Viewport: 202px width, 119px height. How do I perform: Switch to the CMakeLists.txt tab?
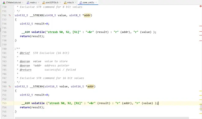point(13,2)
